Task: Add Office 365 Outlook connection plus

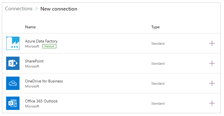Action: (212, 103)
